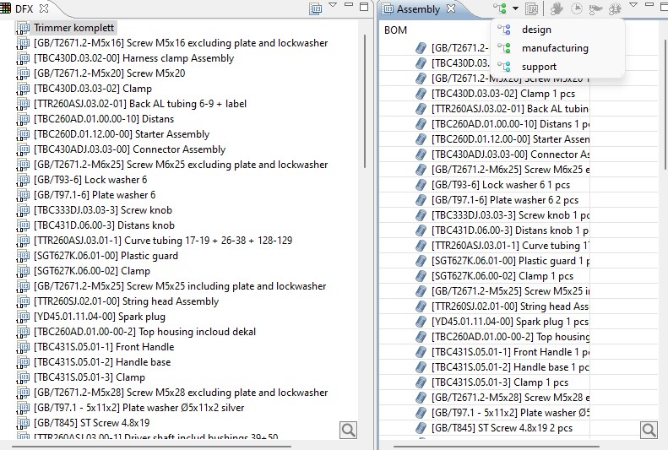
Task: Close the Assembly tab
Action: (451, 8)
